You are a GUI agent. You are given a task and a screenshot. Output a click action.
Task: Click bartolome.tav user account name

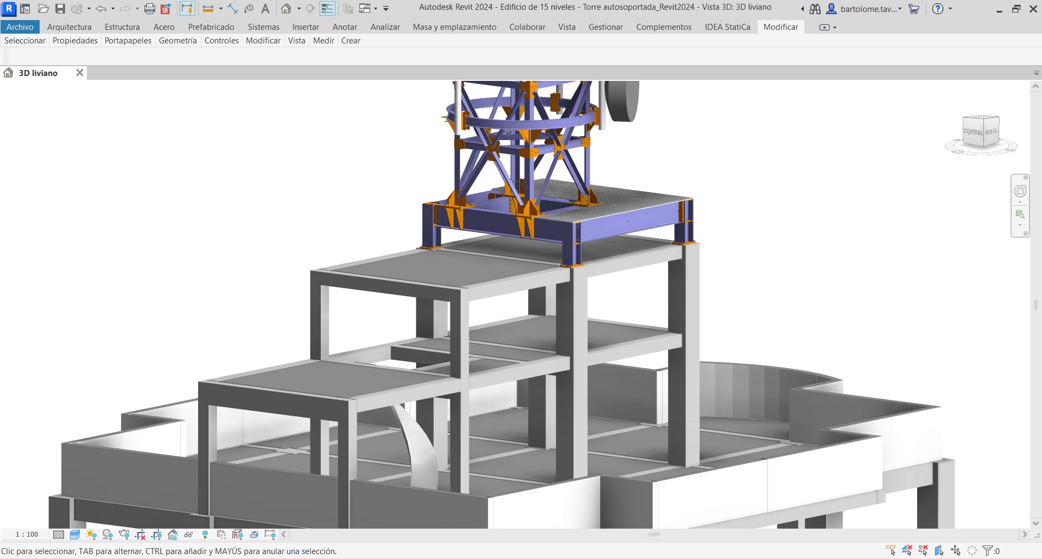click(866, 9)
